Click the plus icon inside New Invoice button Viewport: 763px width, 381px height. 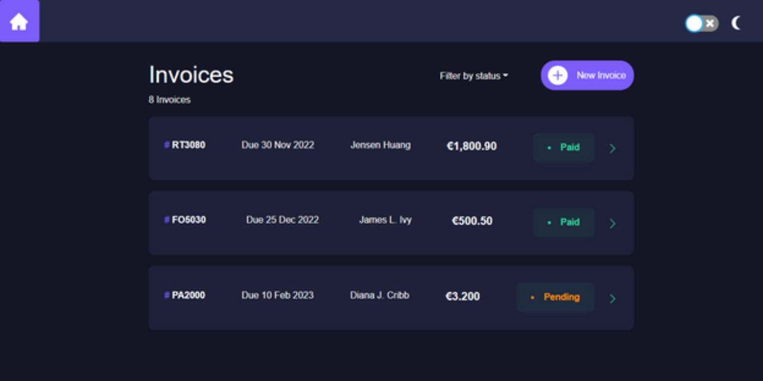[x=557, y=74]
